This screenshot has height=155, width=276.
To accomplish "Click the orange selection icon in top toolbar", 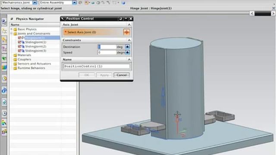I will (86, 3).
